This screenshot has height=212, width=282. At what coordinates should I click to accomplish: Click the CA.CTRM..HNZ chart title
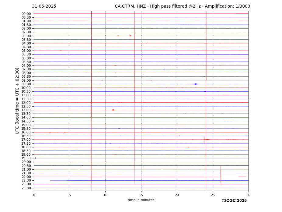pyautogui.click(x=182, y=6)
